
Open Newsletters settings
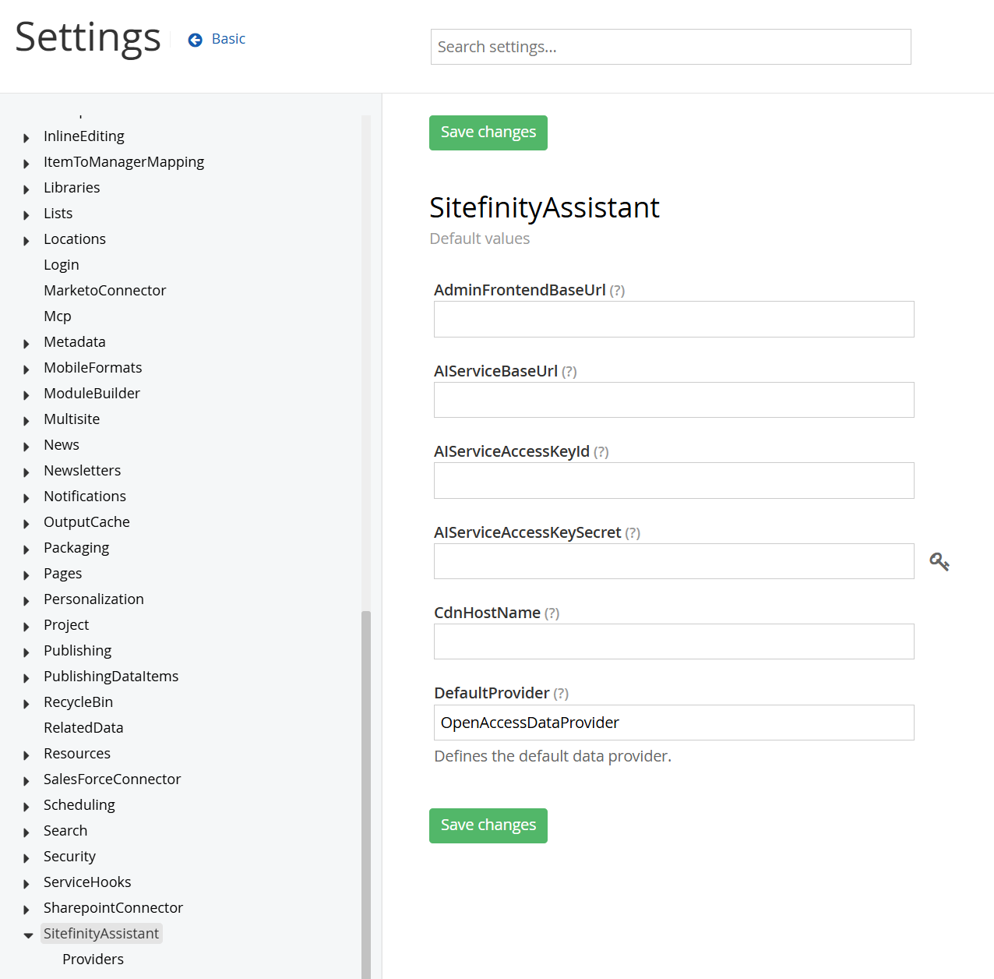point(83,471)
